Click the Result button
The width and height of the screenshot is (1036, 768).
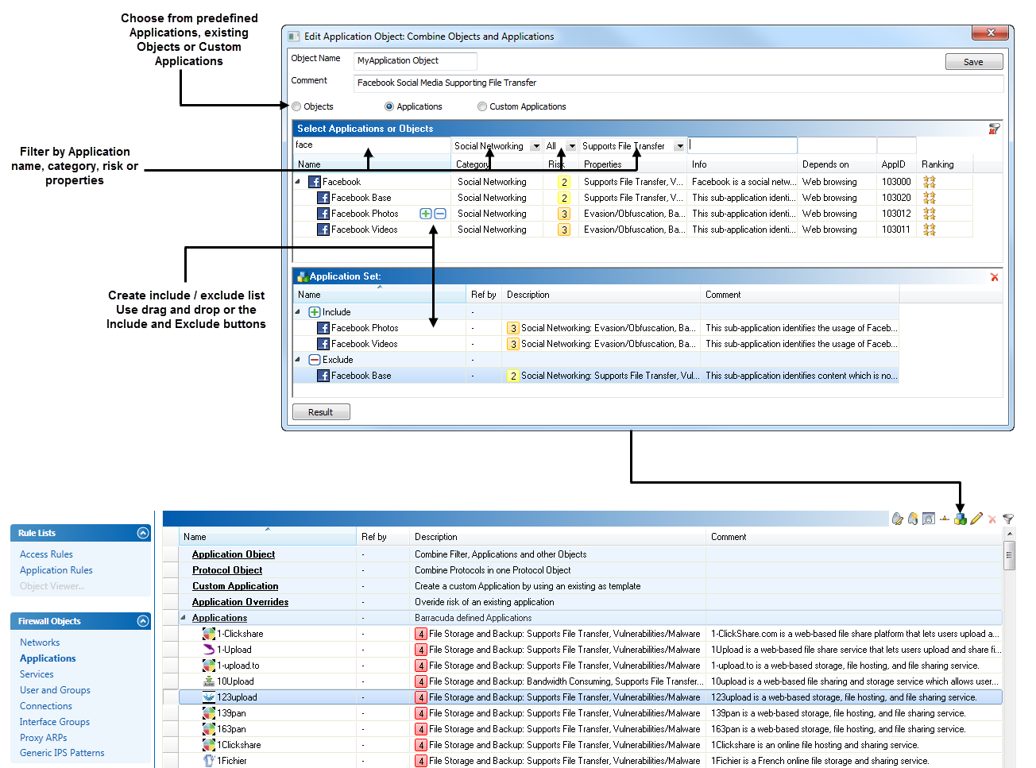click(321, 412)
